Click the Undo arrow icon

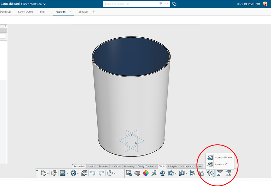click(x=93, y=173)
